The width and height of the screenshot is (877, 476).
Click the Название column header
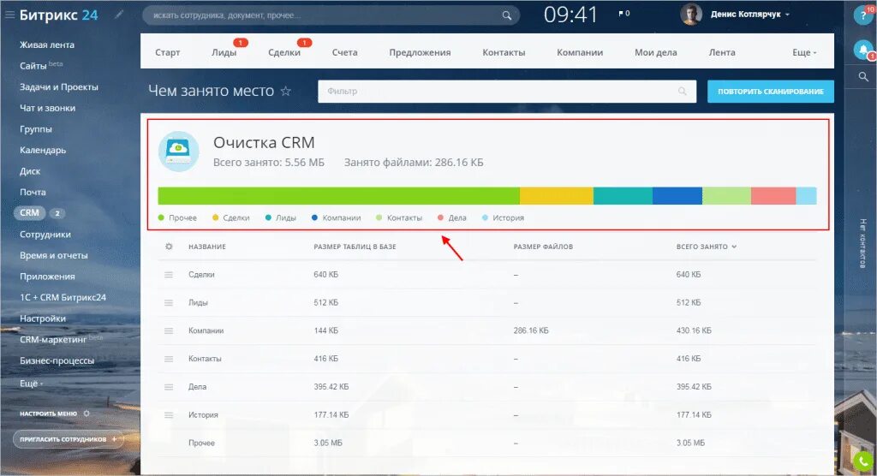(207, 247)
